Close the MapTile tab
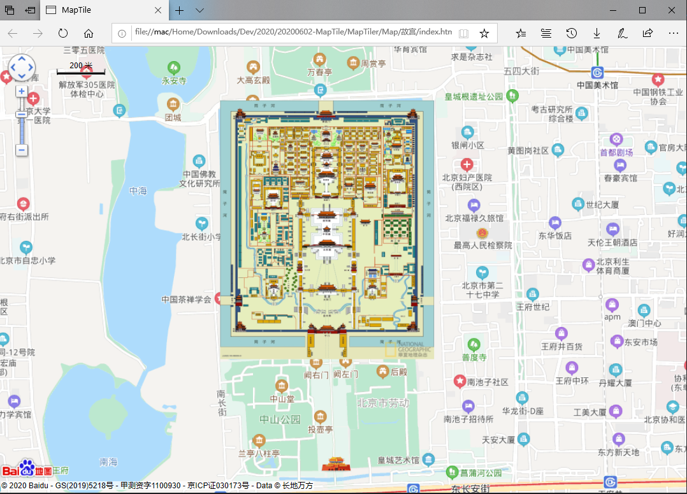This screenshot has width=687, height=494. (158, 10)
